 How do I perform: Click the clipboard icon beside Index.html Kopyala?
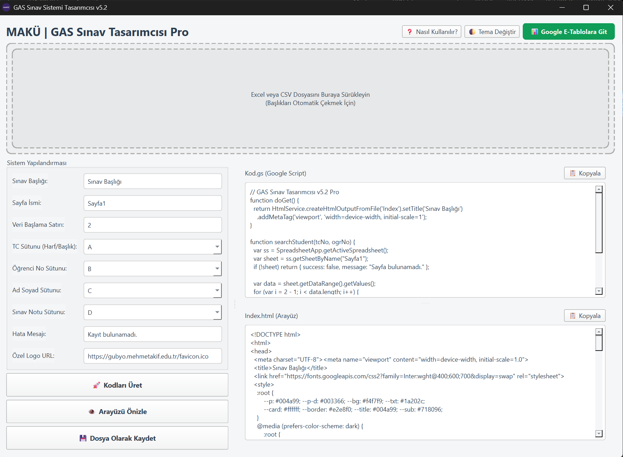[x=573, y=316]
